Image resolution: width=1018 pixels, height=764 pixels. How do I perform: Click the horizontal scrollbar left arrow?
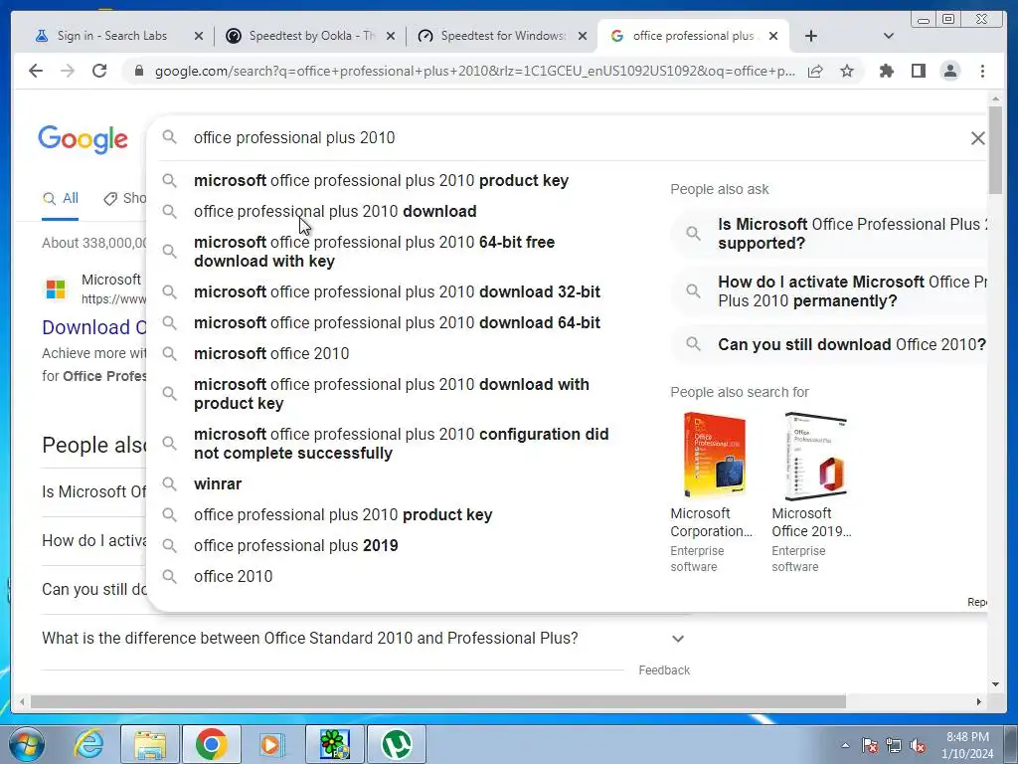pyautogui.click(x=22, y=701)
